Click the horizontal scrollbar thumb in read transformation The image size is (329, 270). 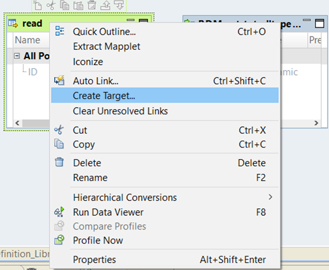[36, 123]
